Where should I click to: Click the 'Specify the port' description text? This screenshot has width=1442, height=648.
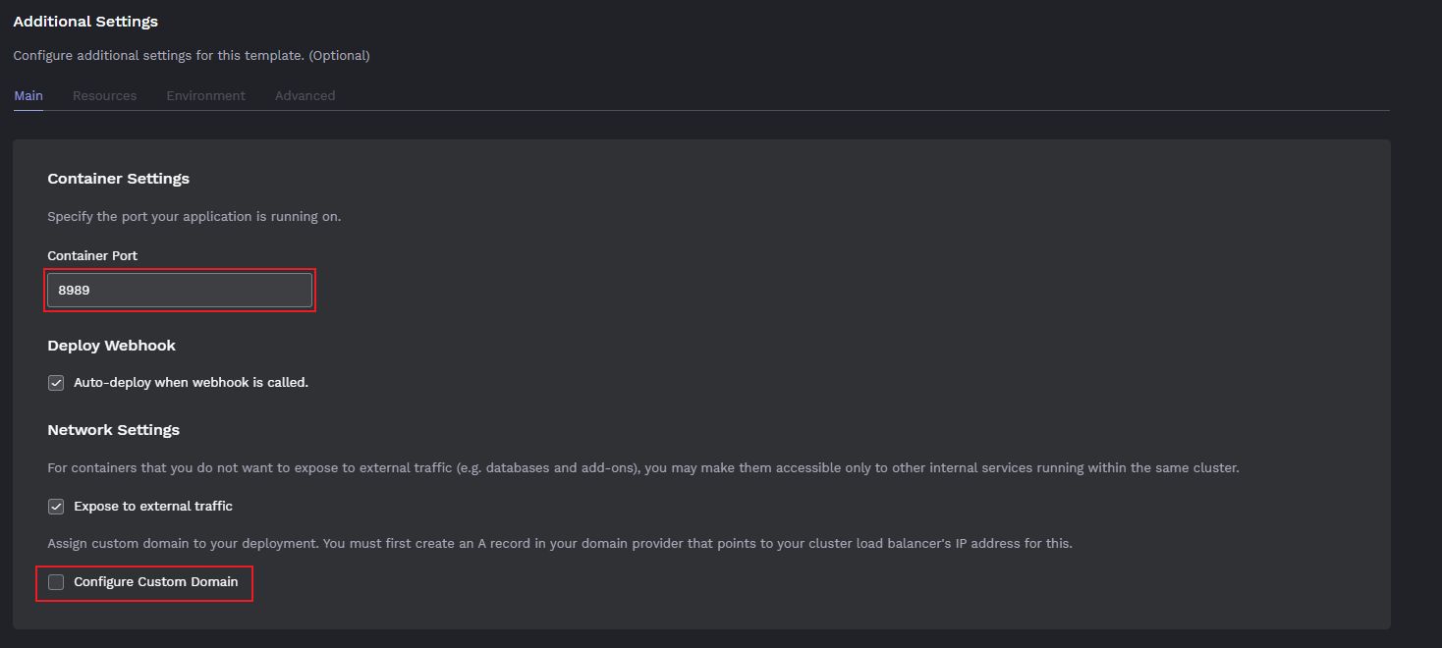[x=194, y=217]
